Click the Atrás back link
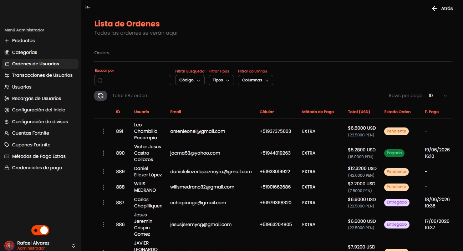The height and width of the screenshot is (251, 463). (x=442, y=9)
